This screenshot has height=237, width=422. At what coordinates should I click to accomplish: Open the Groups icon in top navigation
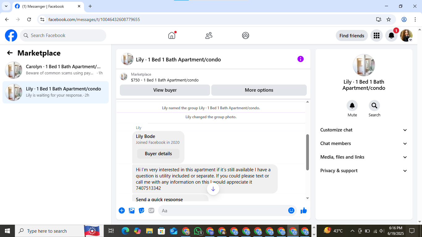point(246,35)
